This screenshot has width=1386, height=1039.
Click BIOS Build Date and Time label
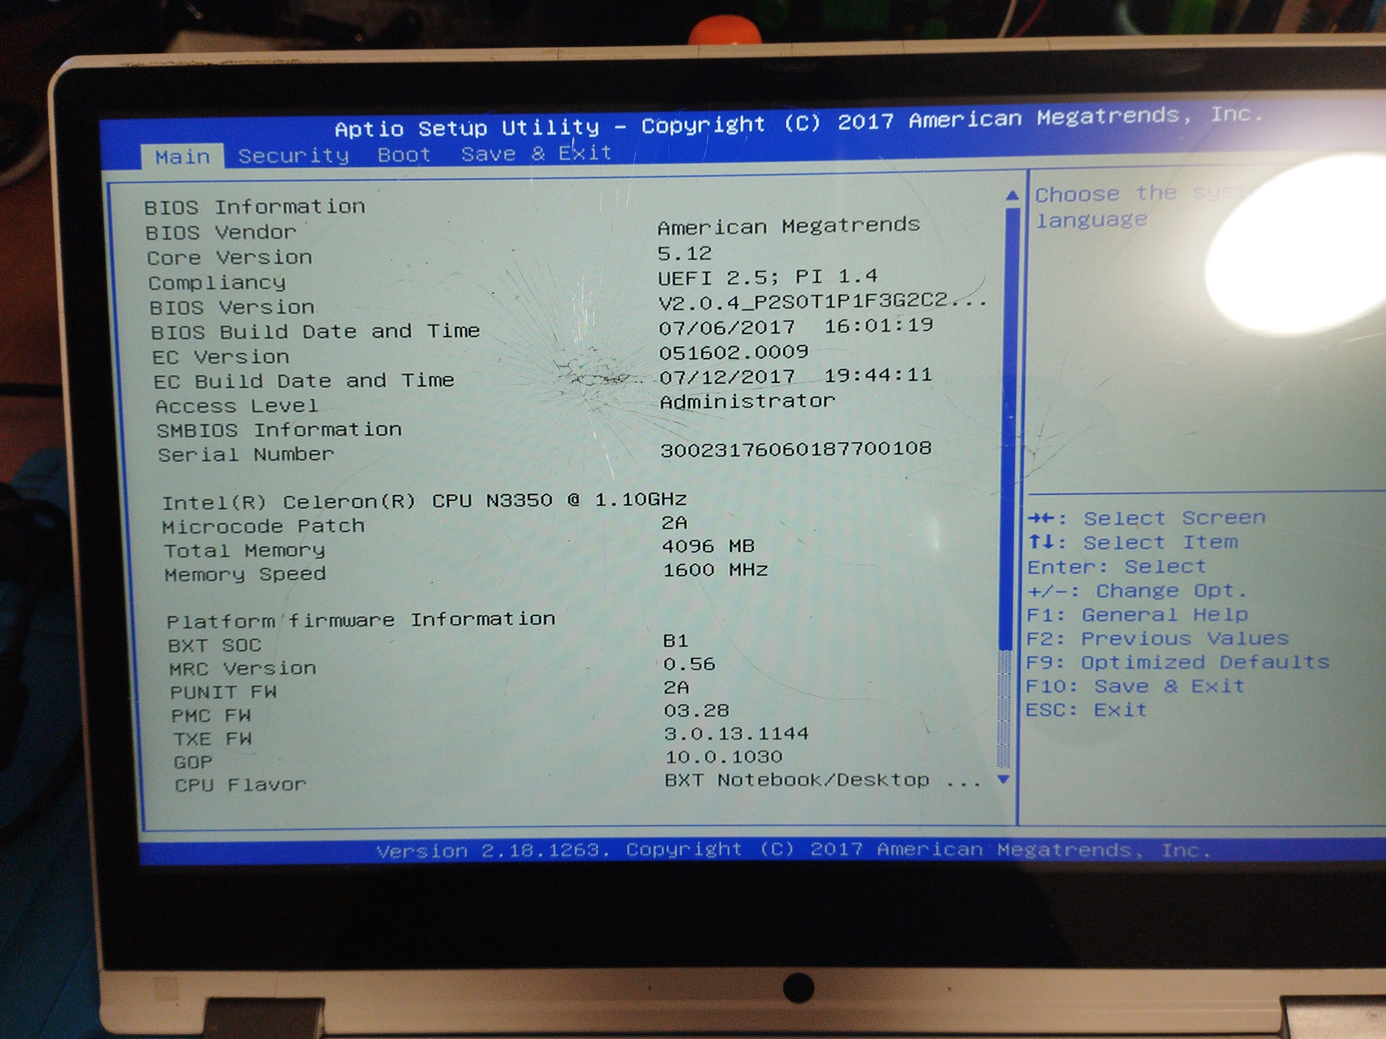click(315, 332)
